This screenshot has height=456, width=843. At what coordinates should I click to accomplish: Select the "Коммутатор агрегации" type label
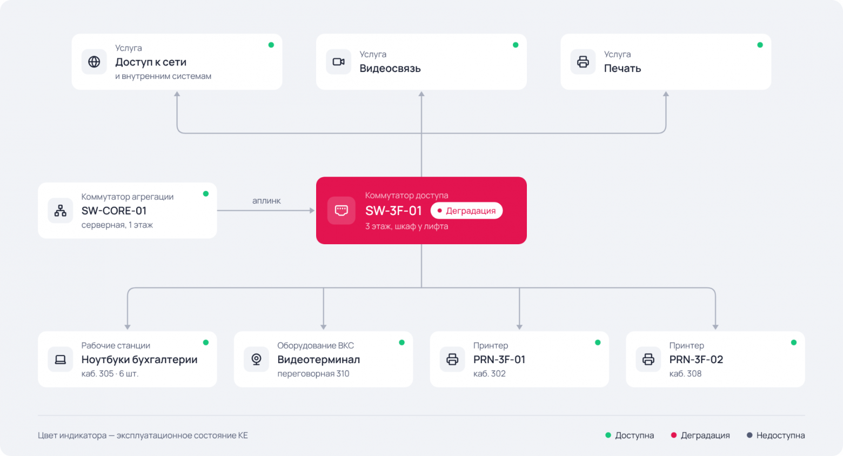128,197
